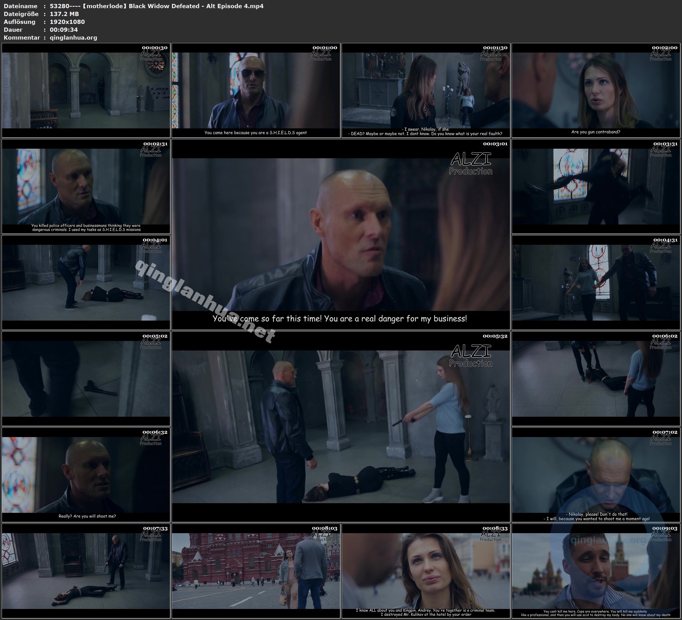Select the thumbnail timestamped 00:00:30
Image resolution: width=682 pixels, height=620 pixels.
click(x=86, y=90)
